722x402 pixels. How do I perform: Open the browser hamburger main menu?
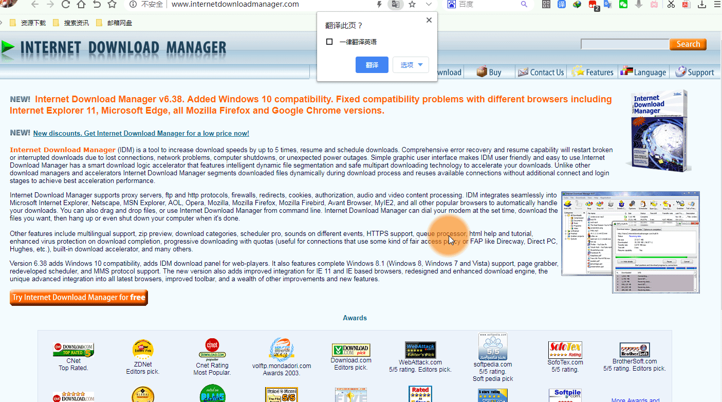coord(716,5)
